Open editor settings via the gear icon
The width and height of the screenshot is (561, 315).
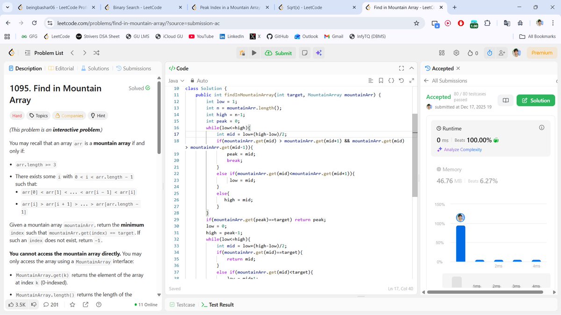coord(457,53)
